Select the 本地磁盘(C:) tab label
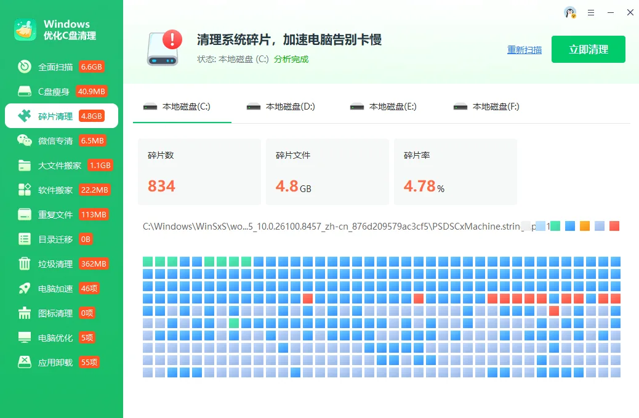Screen dimensions: 639x418 (x=187, y=107)
